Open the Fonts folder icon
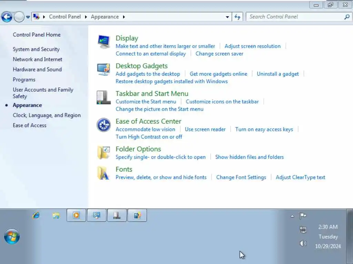Viewport: 353px width, 264px height. [103, 173]
